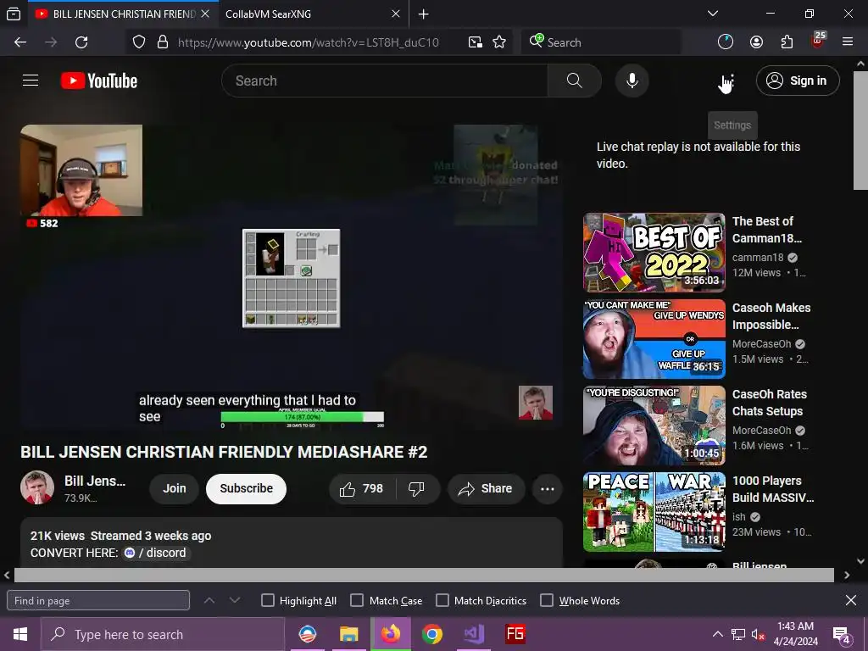Open new browser tab

pos(424,14)
